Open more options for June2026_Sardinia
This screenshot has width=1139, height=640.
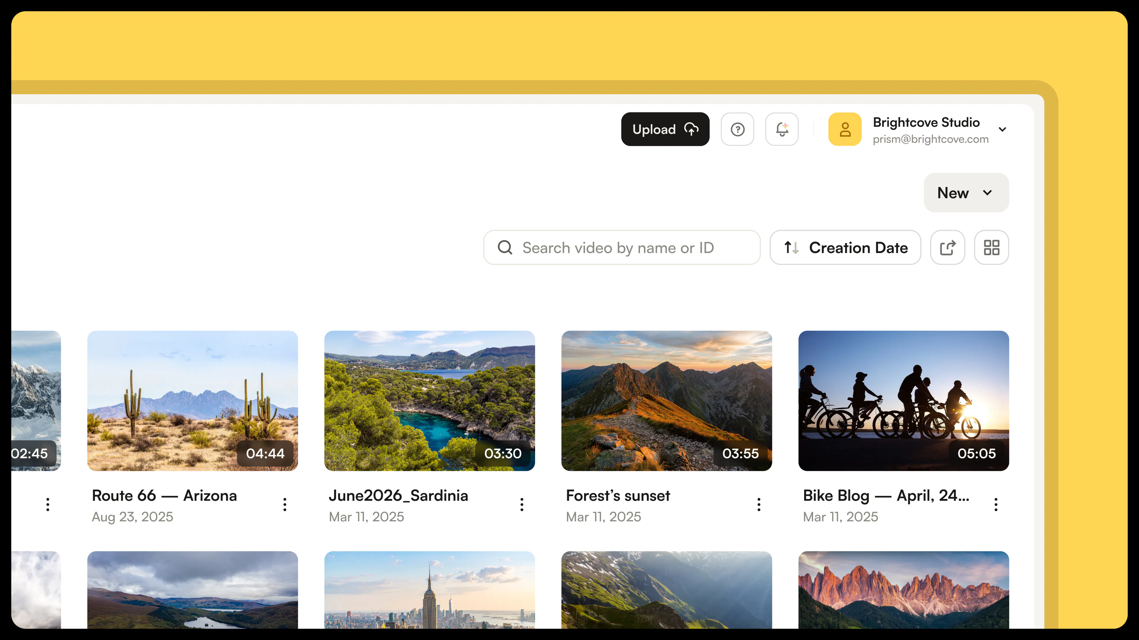tap(522, 504)
